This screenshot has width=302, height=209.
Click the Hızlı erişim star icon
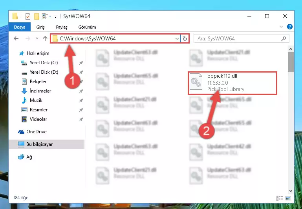(x=22, y=53)
